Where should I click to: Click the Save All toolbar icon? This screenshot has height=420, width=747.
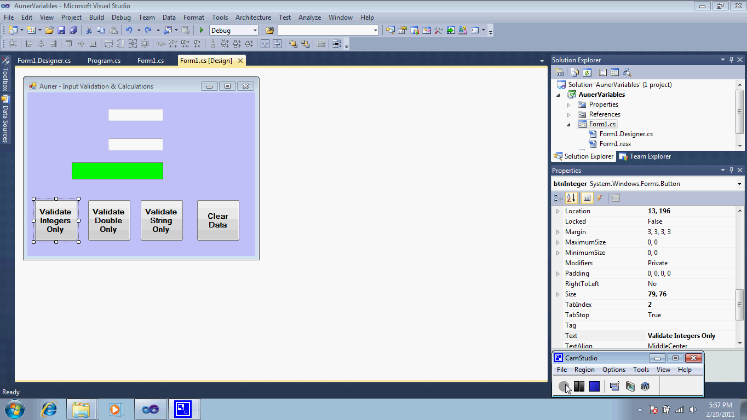click(73, 31)
